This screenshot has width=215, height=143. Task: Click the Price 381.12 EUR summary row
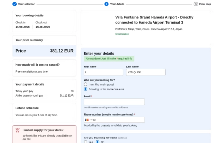(x=44, y=51)
